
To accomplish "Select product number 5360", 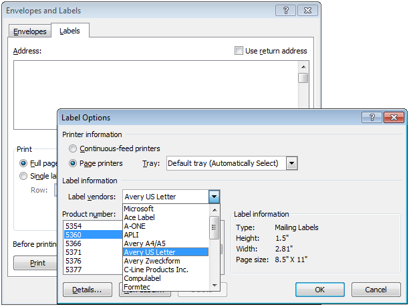I will point(93,235).
